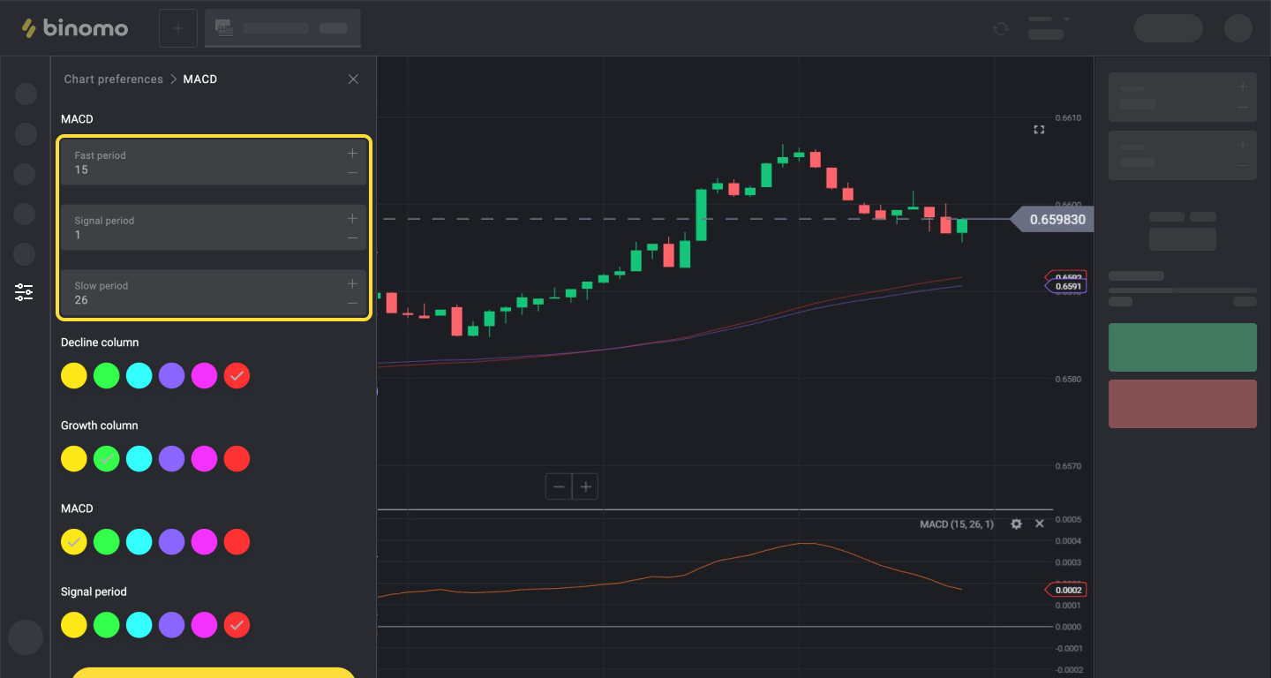1271x678 pixels.
Task: Increase the Signal period value
Action: [352, 218]
